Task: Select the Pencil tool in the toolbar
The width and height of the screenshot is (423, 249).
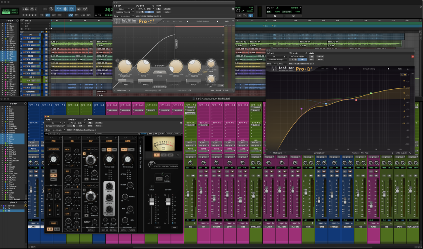Action: point(85,9)
